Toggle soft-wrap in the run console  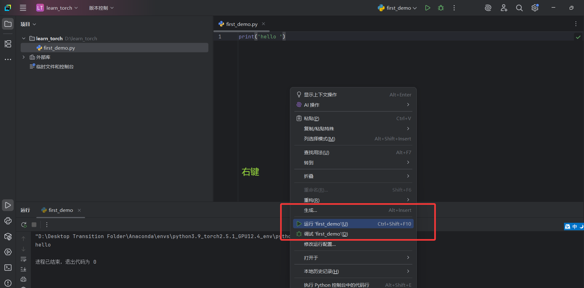pos(23,259)
